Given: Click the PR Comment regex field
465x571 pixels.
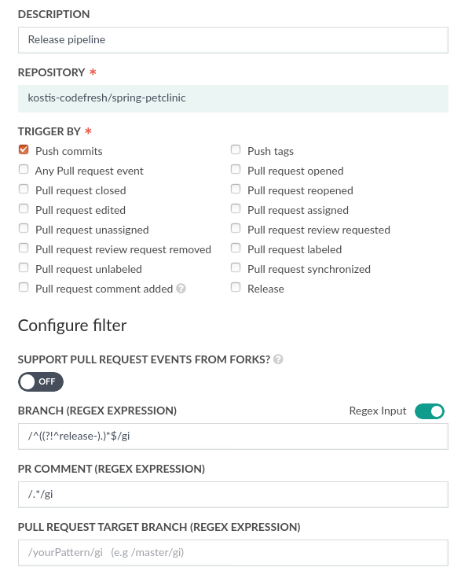Looking at the screenshot, I should tap(233, 495).
